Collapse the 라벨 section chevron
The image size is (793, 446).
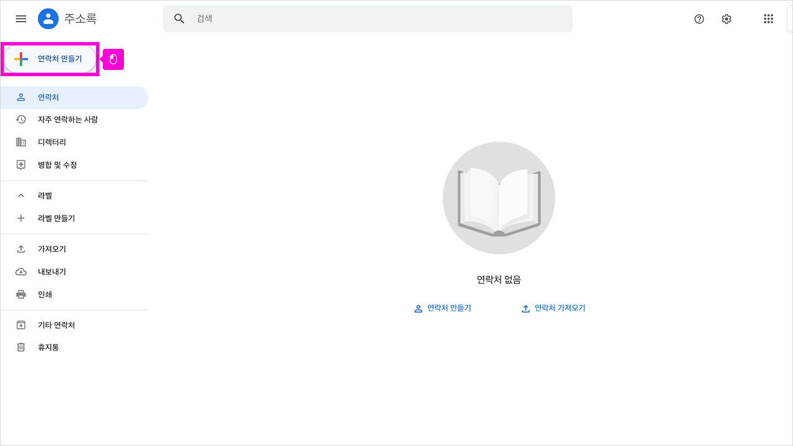20,195
